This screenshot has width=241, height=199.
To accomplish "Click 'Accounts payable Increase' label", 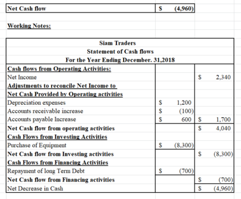I will pos(42,119).
